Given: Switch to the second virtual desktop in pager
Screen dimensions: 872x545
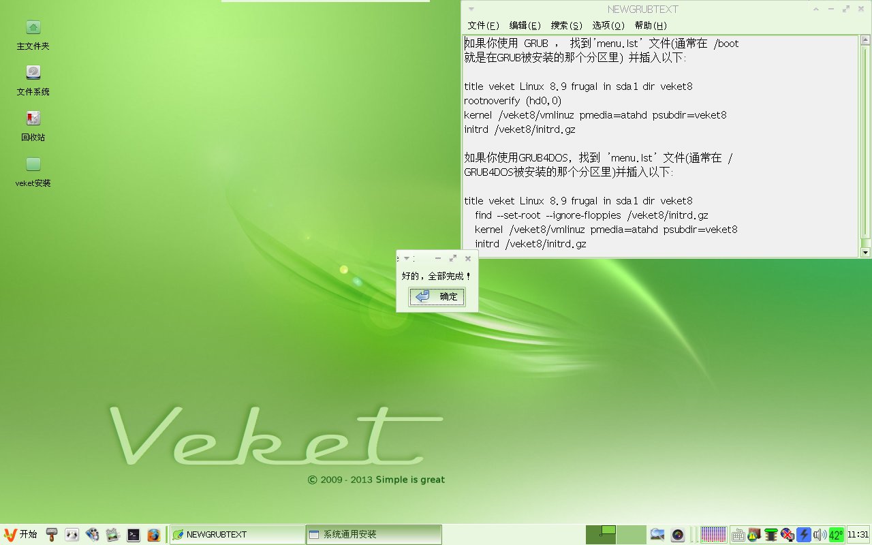Looking at the screenshot, I should pos(631,535).
